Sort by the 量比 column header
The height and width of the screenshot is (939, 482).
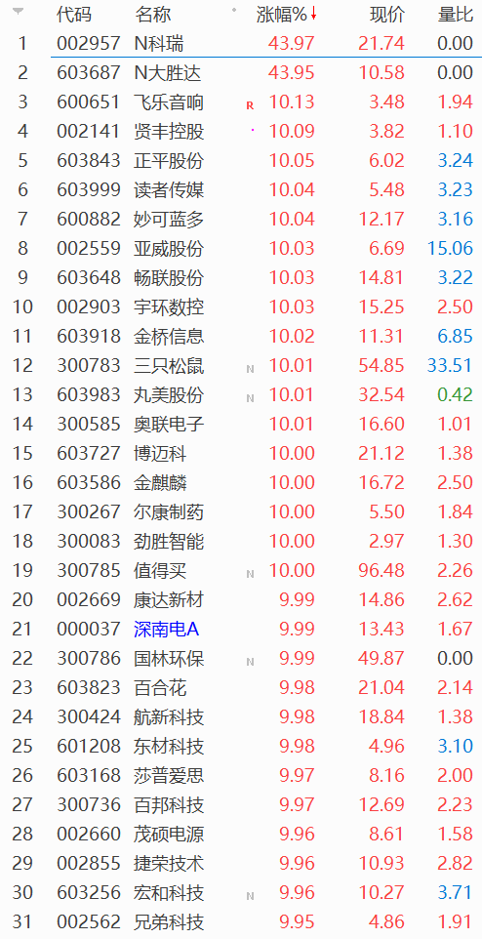coord(456,15)
